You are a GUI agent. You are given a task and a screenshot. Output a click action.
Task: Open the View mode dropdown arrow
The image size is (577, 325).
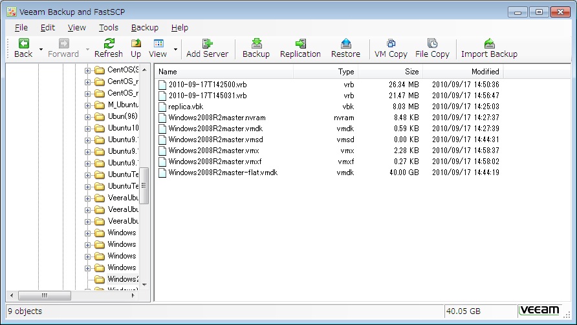(175, 49)
